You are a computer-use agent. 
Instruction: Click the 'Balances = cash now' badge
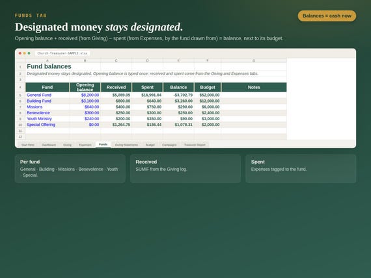tap(327, 16)
